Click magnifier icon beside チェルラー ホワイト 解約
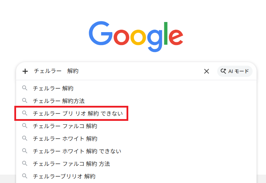 click(x=24, y=139)
